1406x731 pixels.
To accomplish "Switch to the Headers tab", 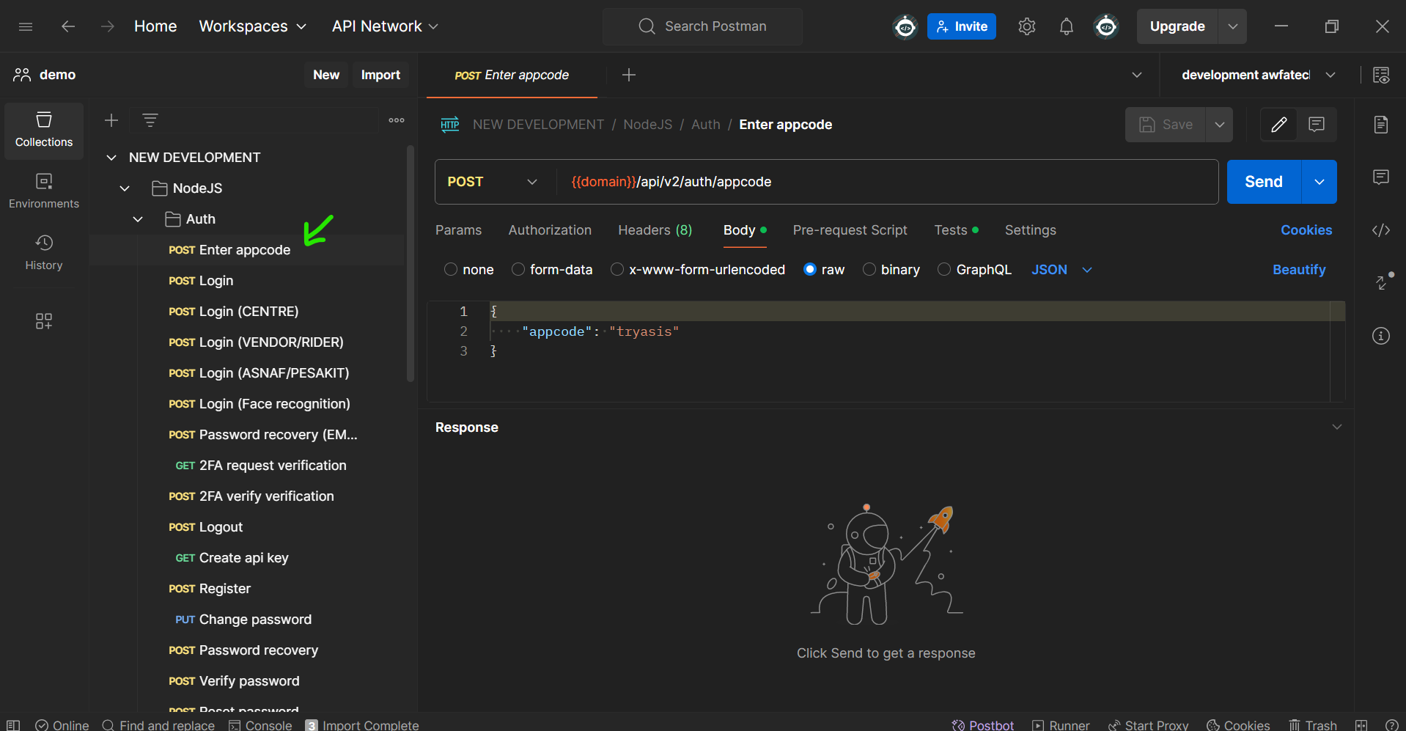I will pos(655,230).
